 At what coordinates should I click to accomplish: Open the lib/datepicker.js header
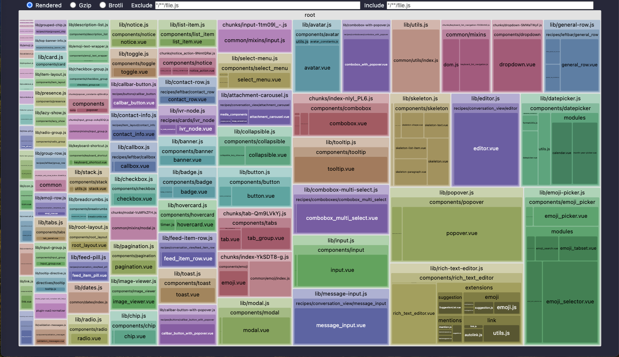[x=560, y=99]
